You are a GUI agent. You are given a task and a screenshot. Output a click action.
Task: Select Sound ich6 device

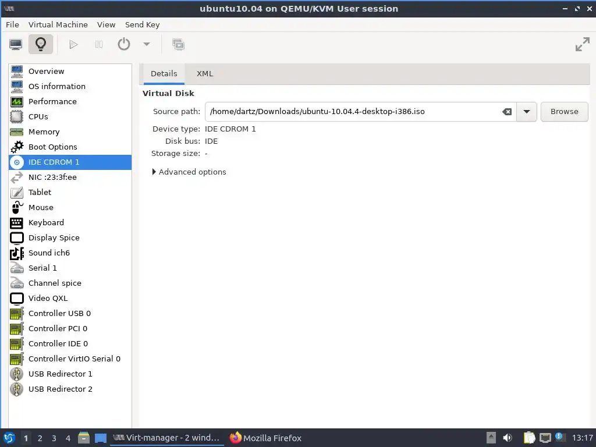click(x=70, y=253)
